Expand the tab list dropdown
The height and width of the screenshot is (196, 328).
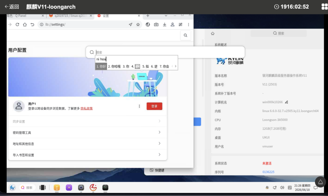click(166, 16)
